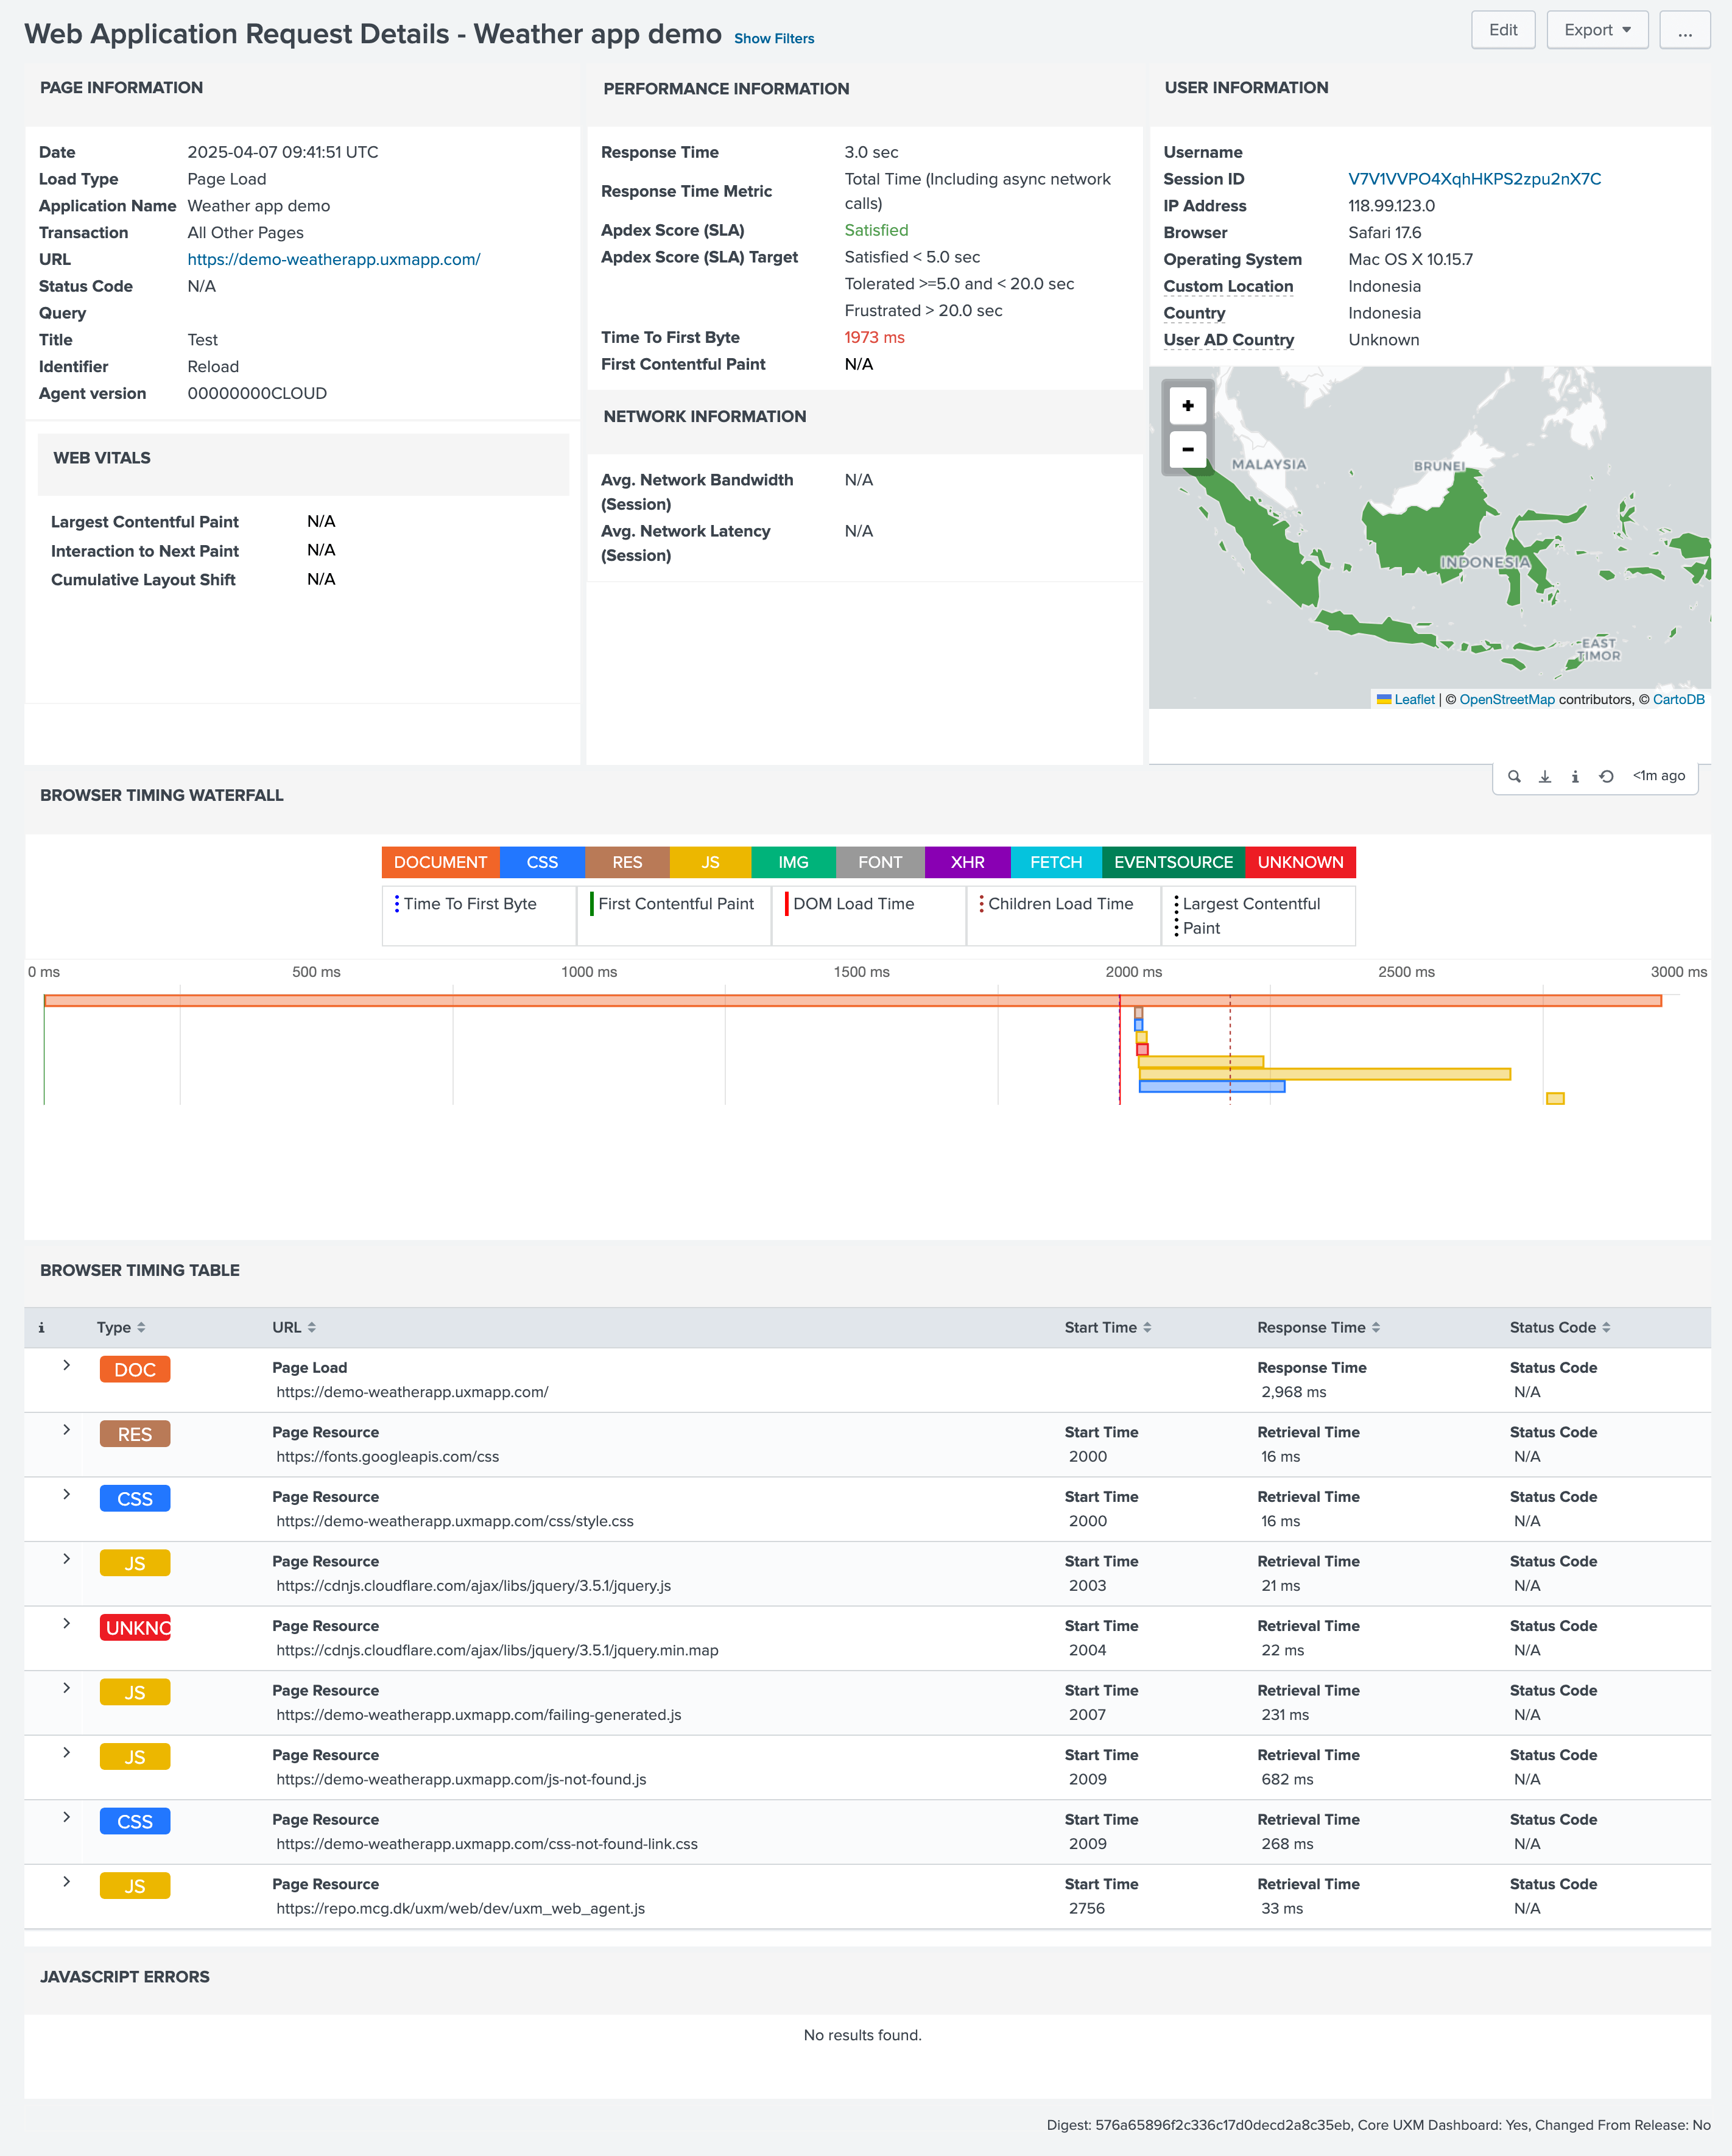Click the map zoom out minus button
The image size is (1732, 2156).
tap(1187, 450)
